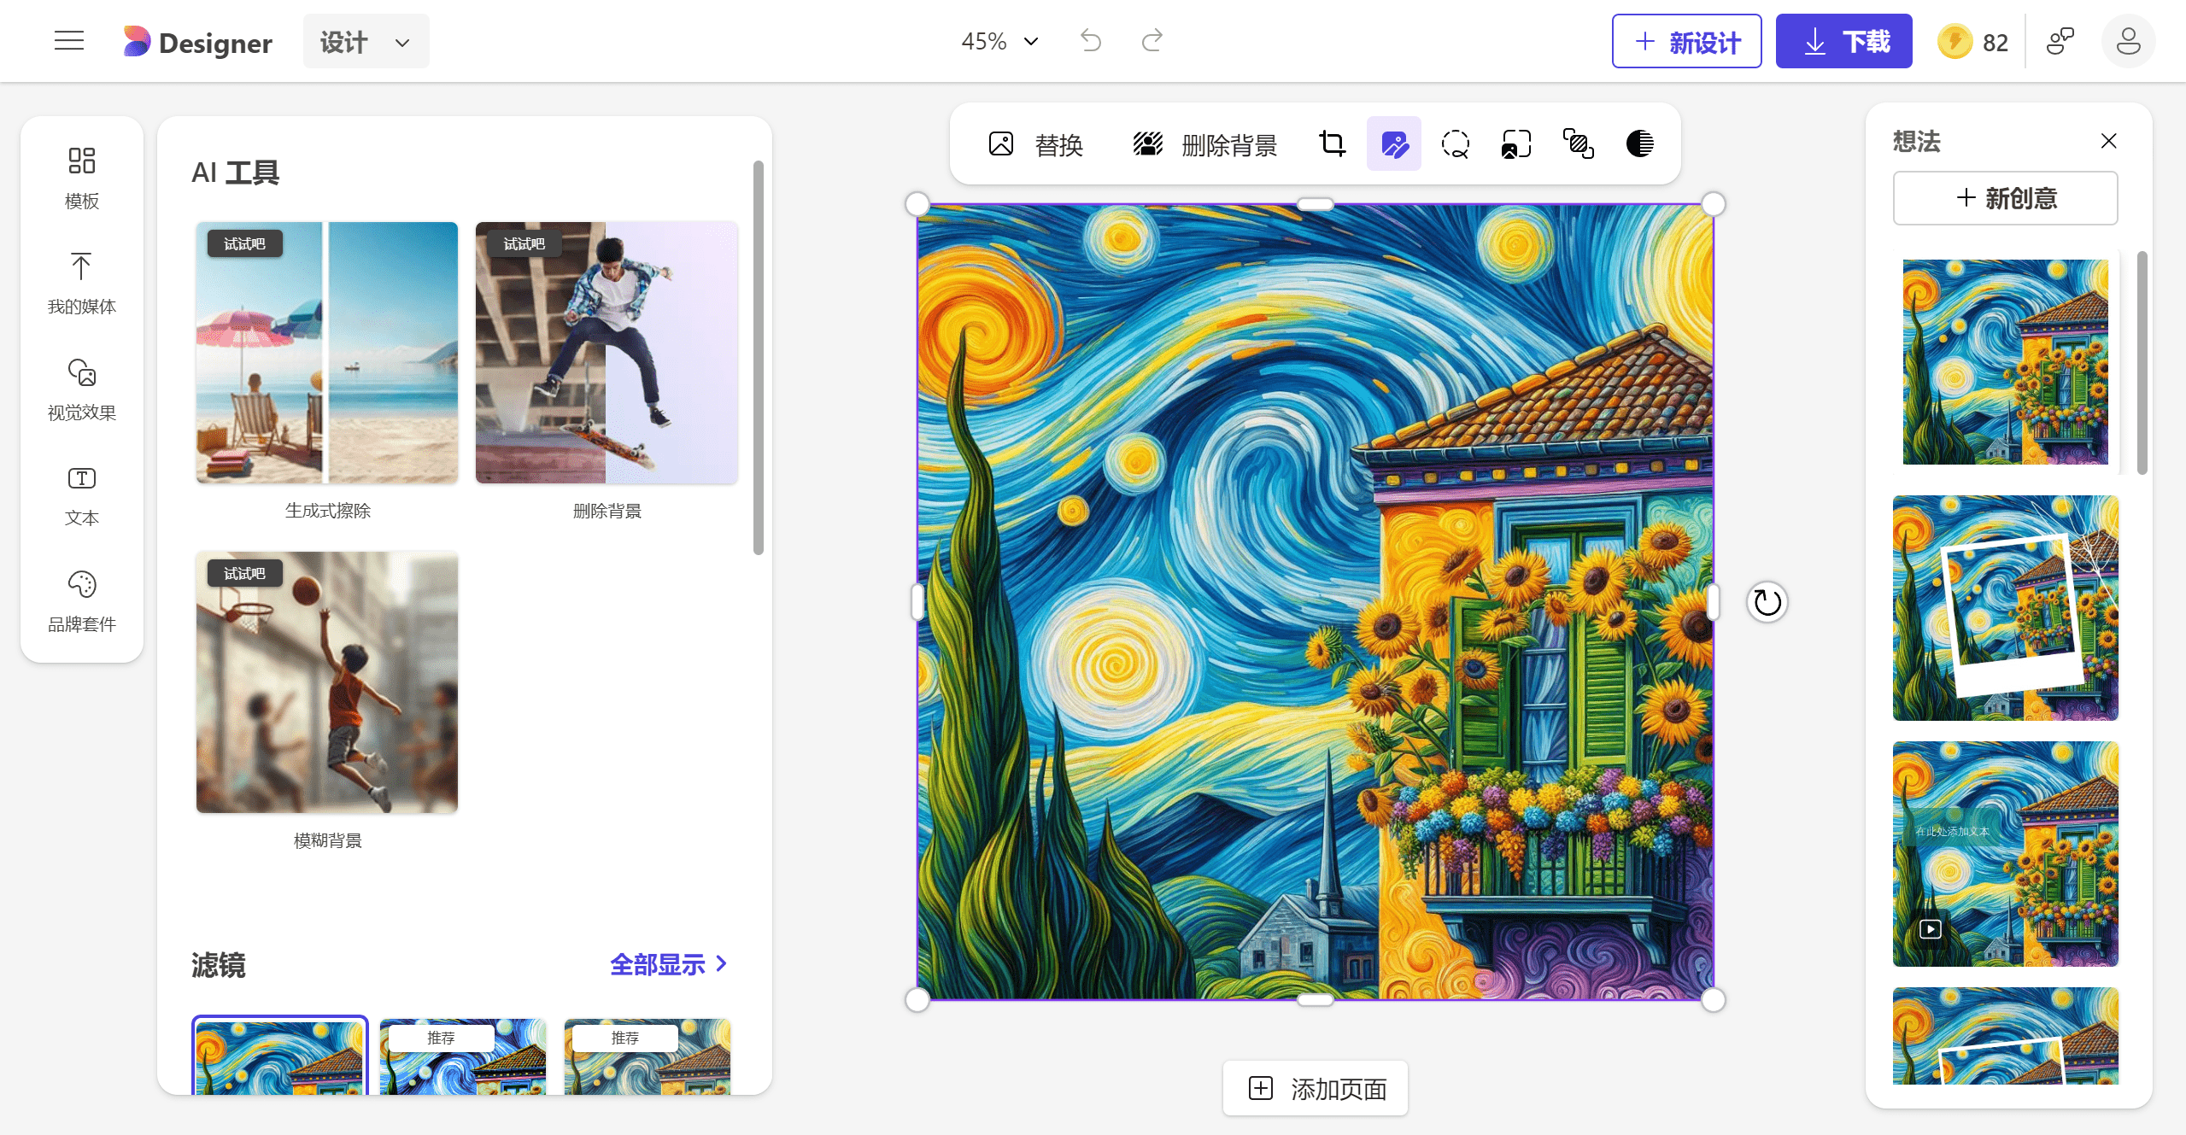Select the crop tool icon

pos(1332,143)
